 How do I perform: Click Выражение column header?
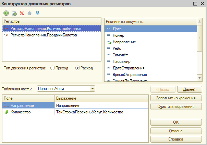pyautogui.click(x=101, y=98)
